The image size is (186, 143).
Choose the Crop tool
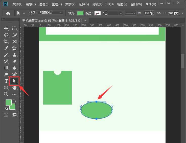6,42
